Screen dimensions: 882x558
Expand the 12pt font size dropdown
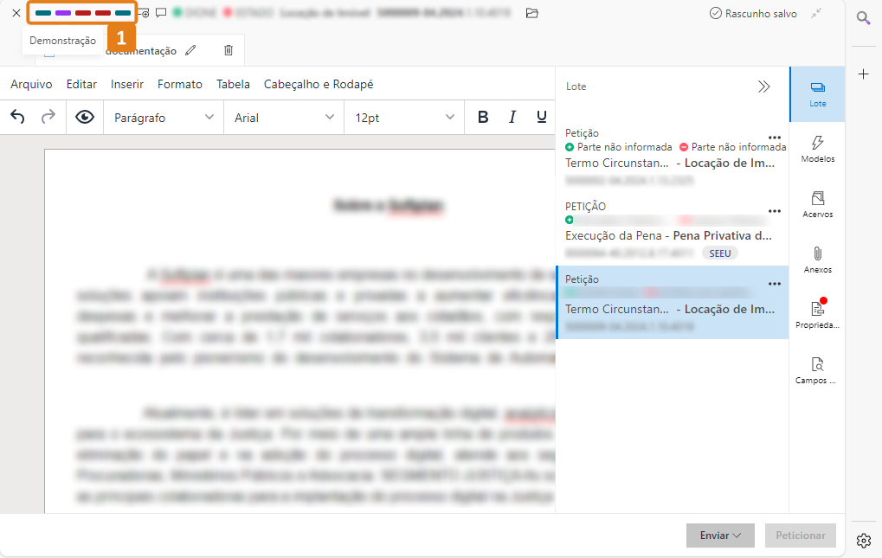(x=404, y=118)
